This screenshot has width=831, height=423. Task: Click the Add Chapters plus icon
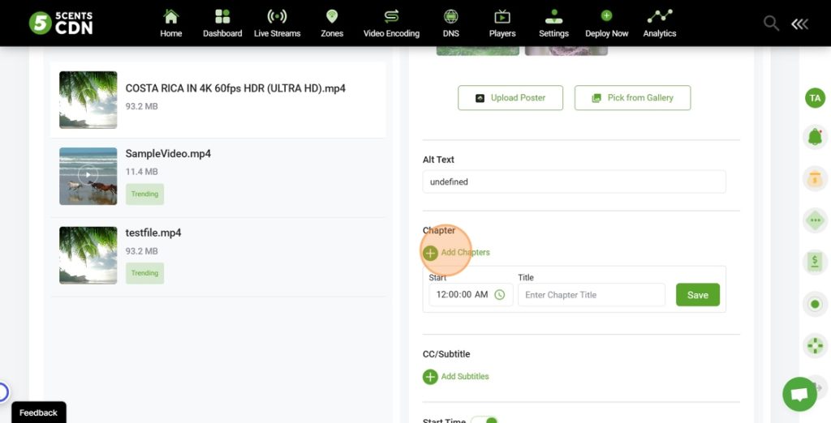click(430, 253)
